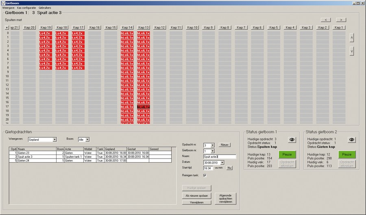Select the Kap 13 column header
The width and height of the screenshot is (366, 215).
coord(143,28)
